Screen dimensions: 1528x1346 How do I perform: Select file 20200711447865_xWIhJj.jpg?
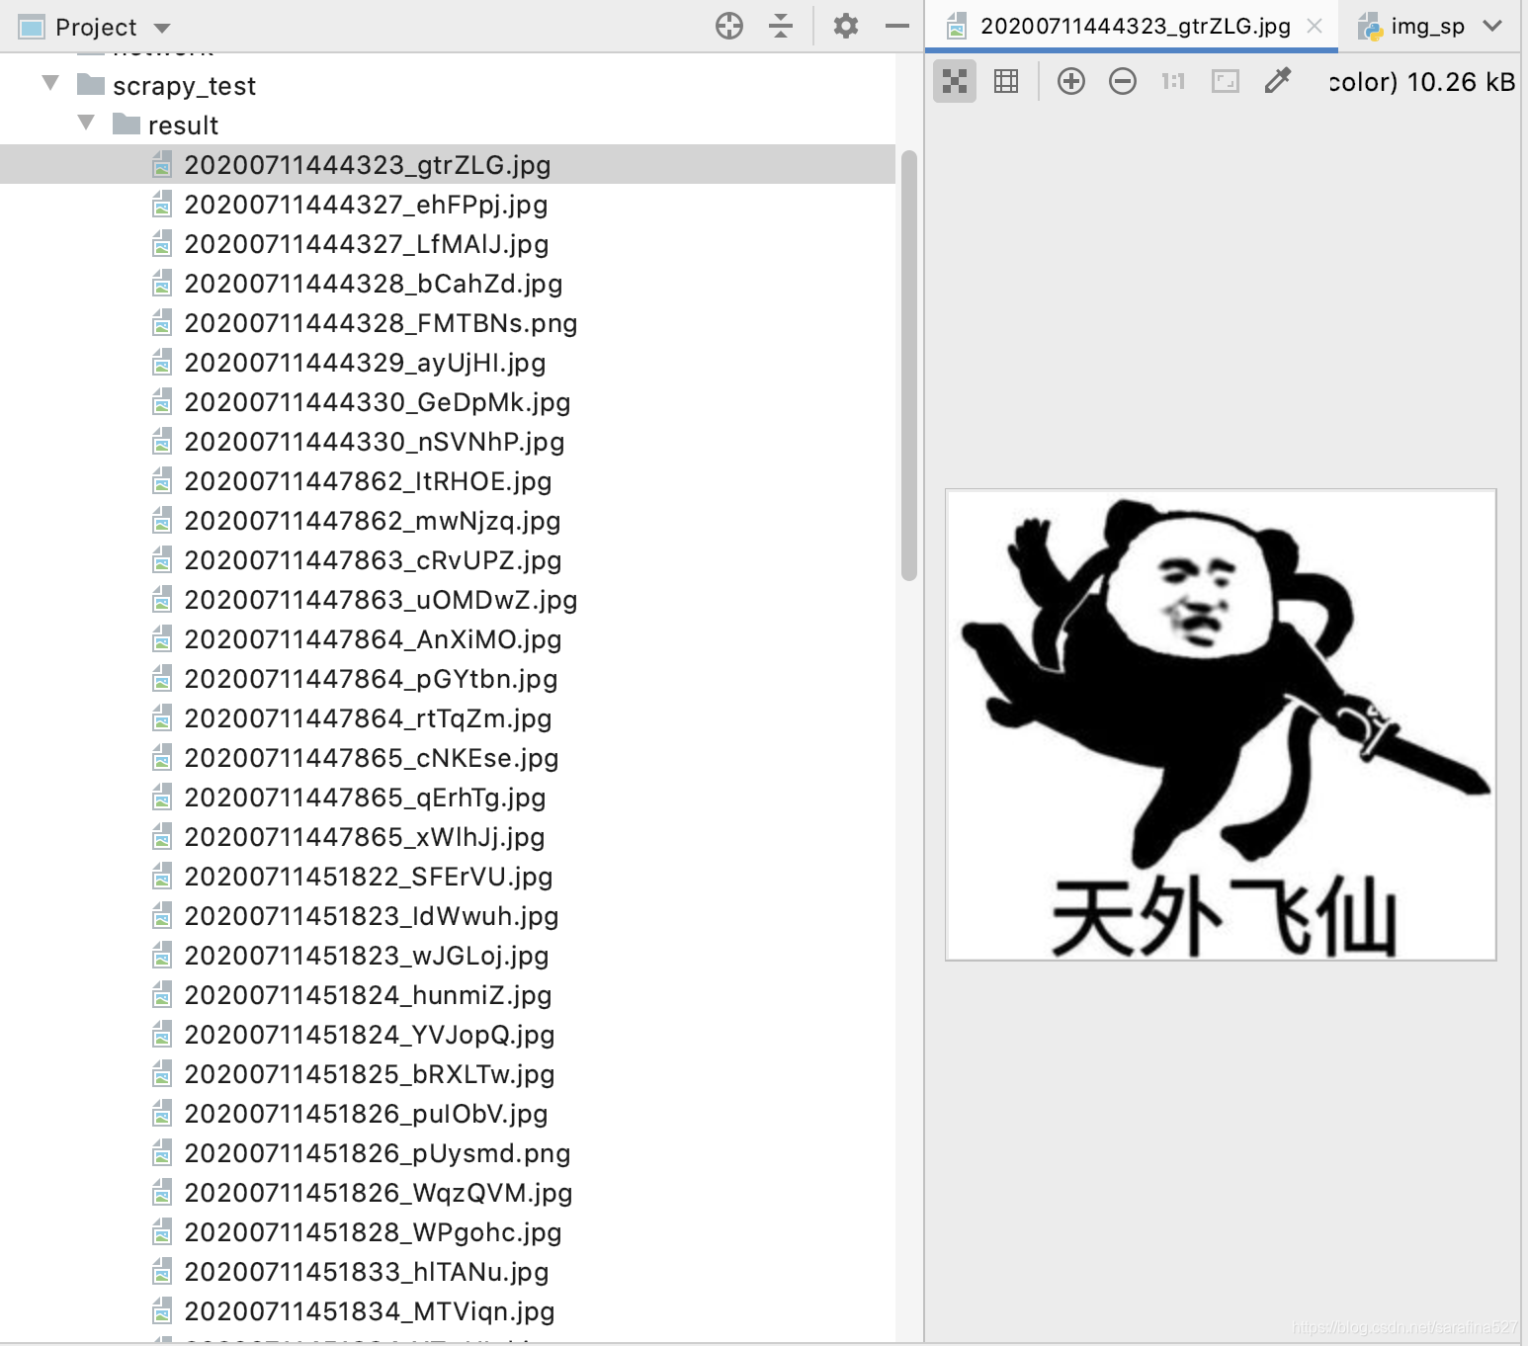point(365,836)
